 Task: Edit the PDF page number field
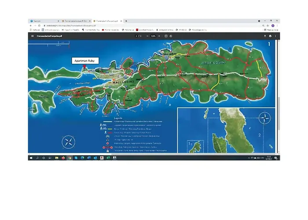point(136,36)
